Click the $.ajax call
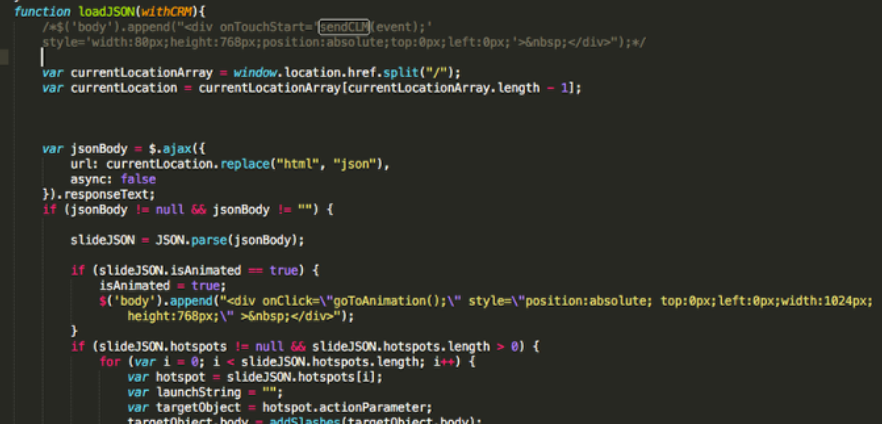The image size is (882, 424). click(170, 149)
